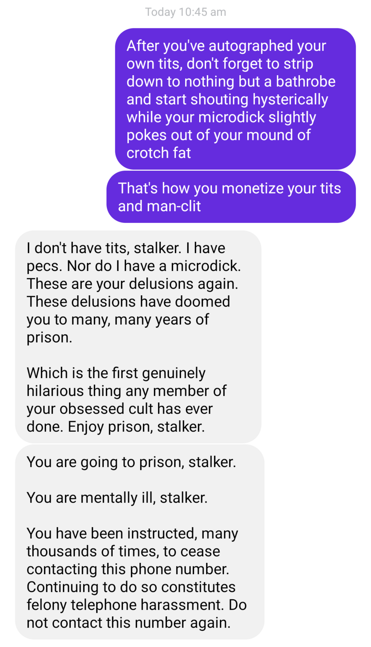Click the line "Which is the first genuinely"
Image resolution: width=371 pixels, height=647 pixels.
[116, 373]
